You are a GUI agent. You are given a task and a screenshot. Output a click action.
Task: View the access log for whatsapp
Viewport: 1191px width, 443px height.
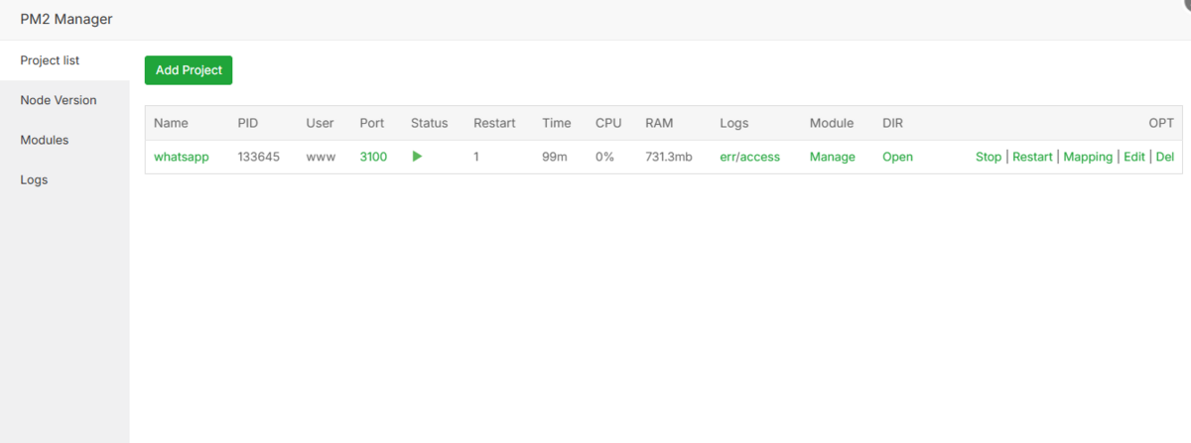pos(760,157)
